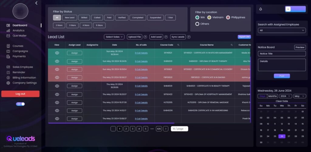
Task: Filter leads by New Lead status
Action: pos(70,18)
